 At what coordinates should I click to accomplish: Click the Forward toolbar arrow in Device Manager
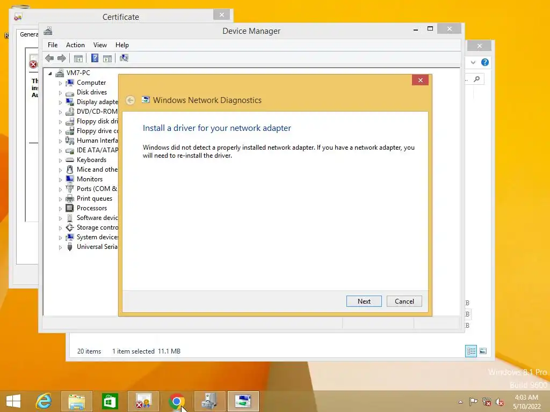62,58
